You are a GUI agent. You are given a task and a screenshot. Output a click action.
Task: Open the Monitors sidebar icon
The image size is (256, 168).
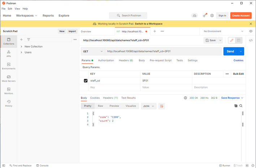pos(9,91)
